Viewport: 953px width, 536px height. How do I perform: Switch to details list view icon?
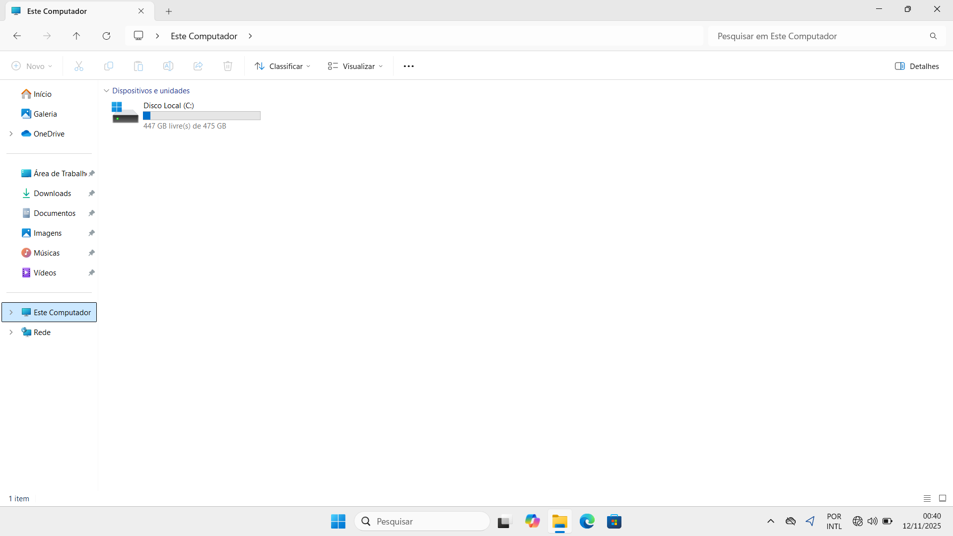pyautogui.click(x=927, y=498)
